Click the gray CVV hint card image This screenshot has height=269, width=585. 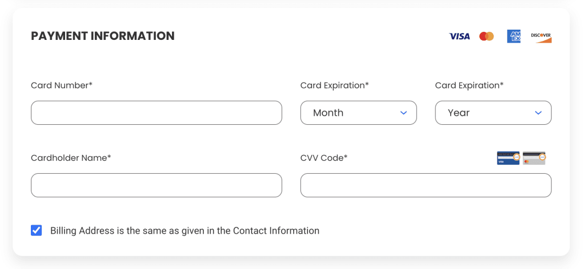(534, 158)
